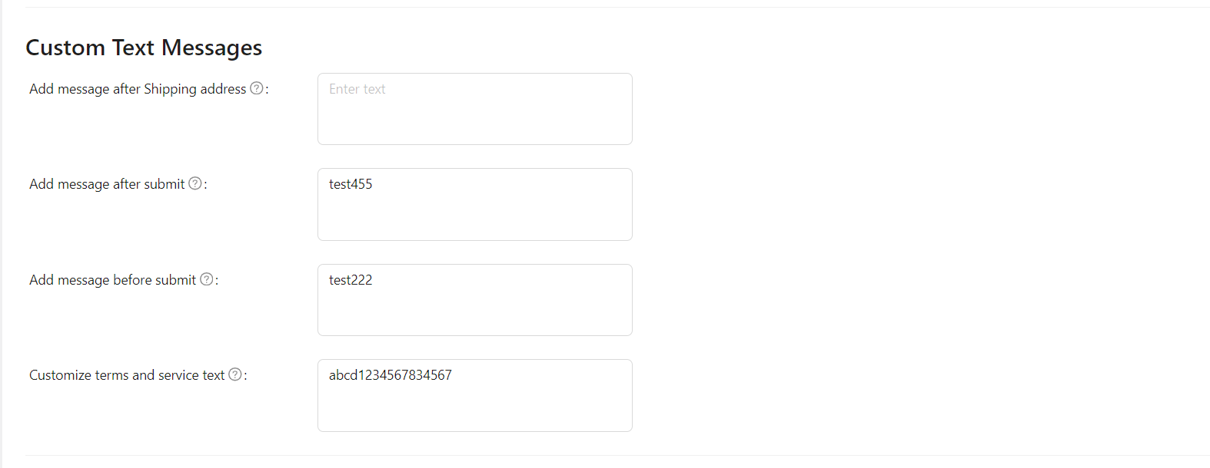The height and width of the screenshot is (468, 1210).
Task: Click the vertical bar at left edge
Action: 2,230
